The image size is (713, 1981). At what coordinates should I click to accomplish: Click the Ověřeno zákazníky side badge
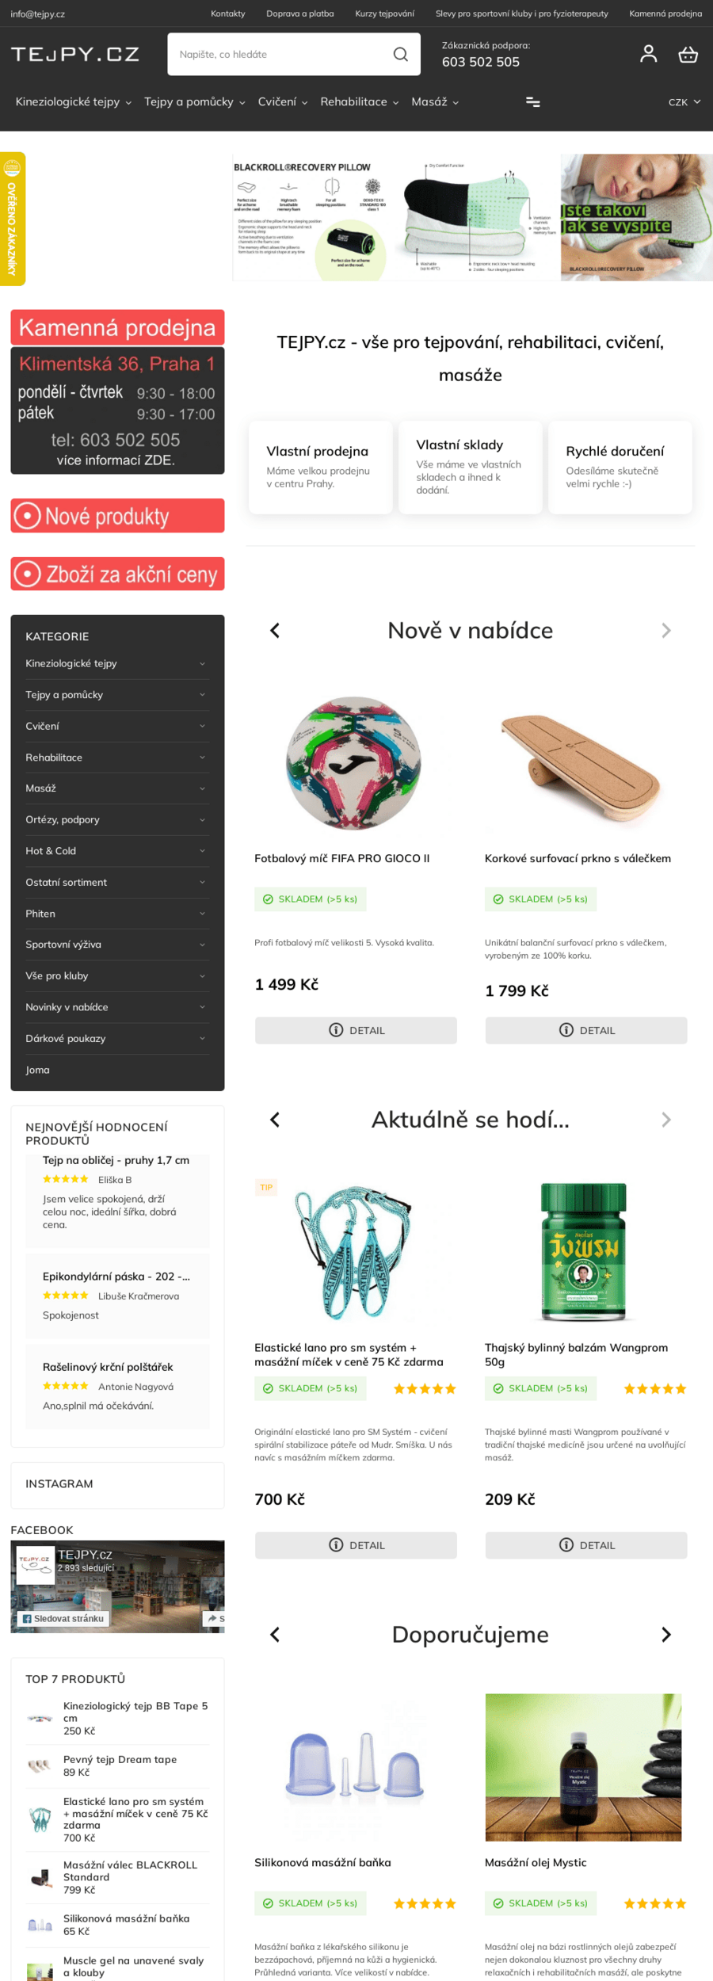pos(13,219)
